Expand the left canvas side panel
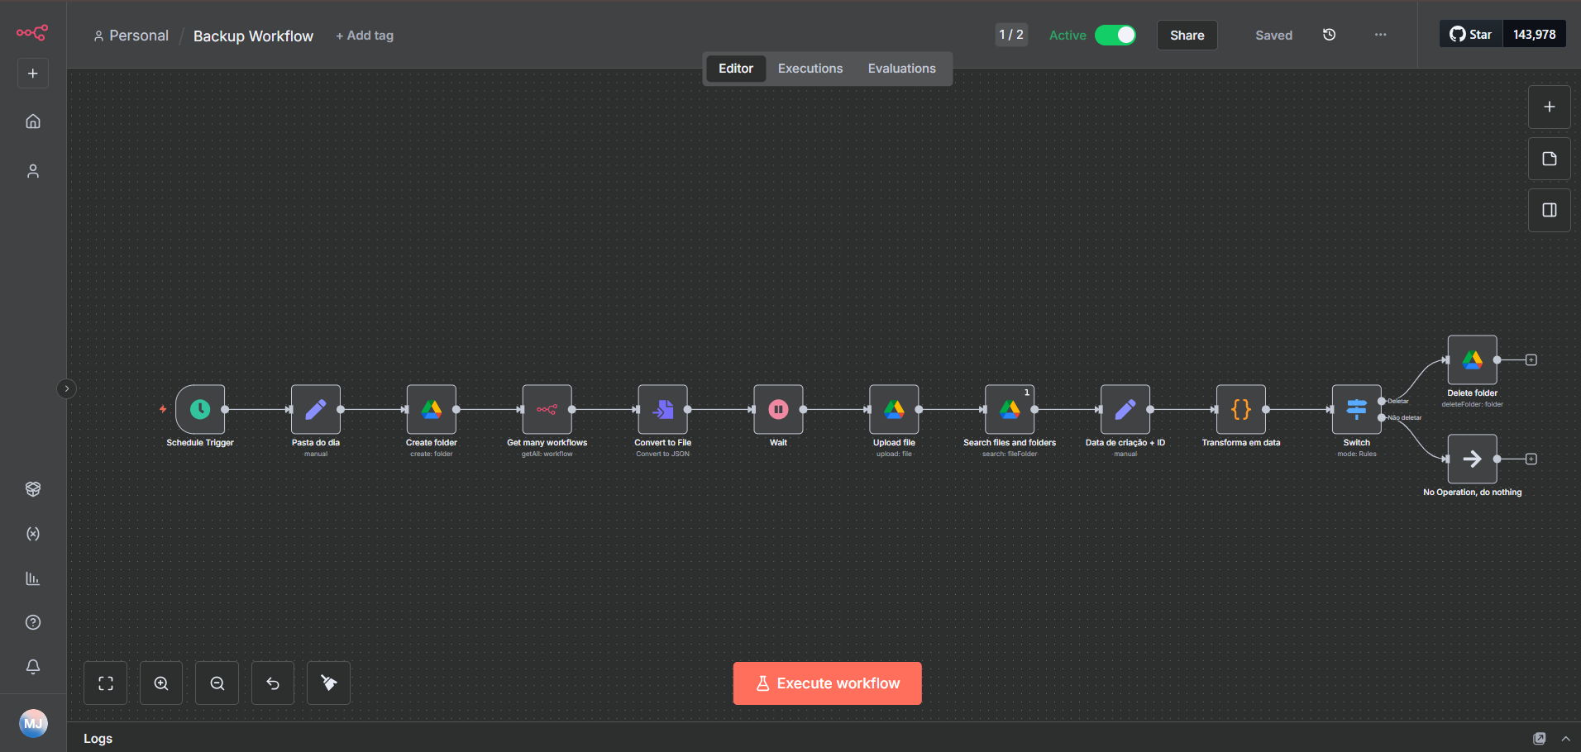Screen dimensions: 1581x752 pyautogui.click(x=66, y=388)
